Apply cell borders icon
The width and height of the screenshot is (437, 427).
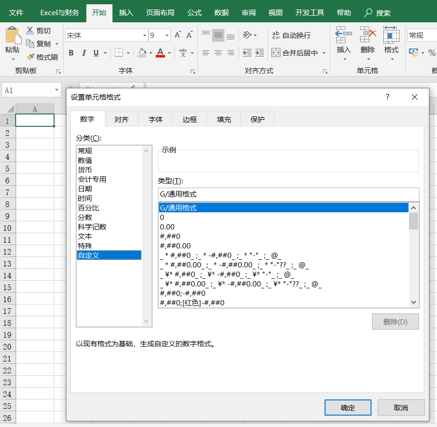[x=119, y=53]
